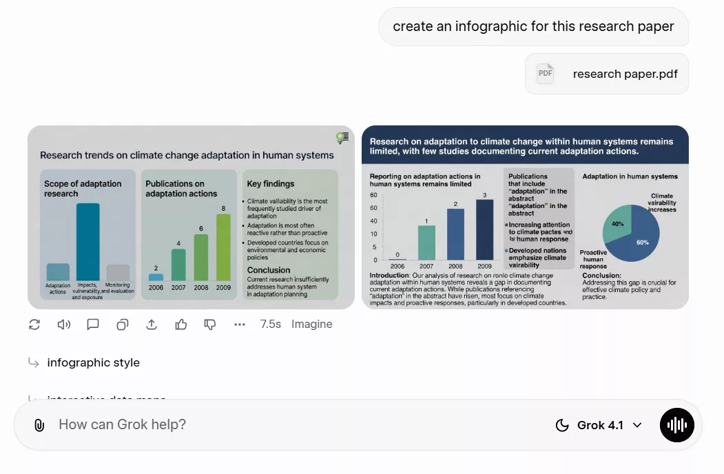Open the right infographic with dark blue header
Viewport: 724px width, 474px height.
point(525,217)
